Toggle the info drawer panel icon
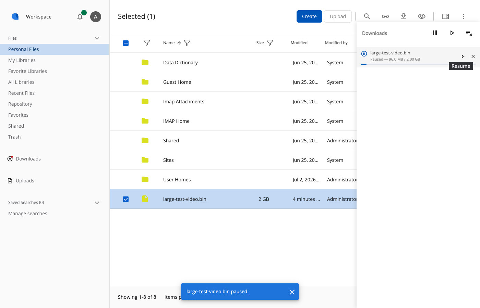480x308 pixels. coord(445,16)
